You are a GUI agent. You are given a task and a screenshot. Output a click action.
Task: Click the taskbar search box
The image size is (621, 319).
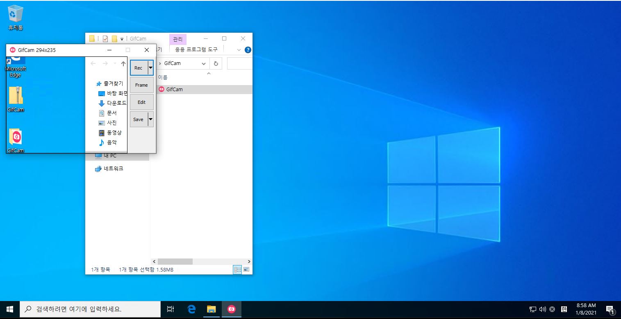90,310
